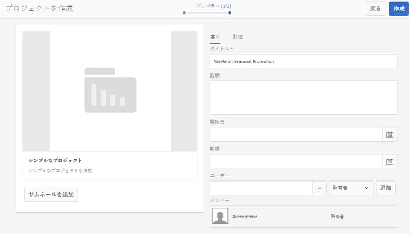Click the project folder placeholder thumbnail
This screenshot has height=234, width=410.
tap(110, 90)
